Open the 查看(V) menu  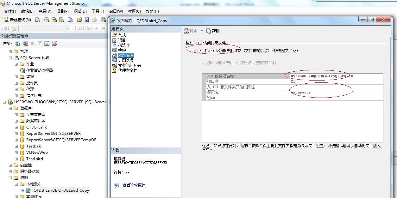tap(45, 11)
